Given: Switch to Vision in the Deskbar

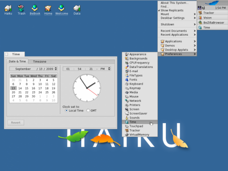Looking at the screenshot, I should pyautogui.click(x=212, y=18).
